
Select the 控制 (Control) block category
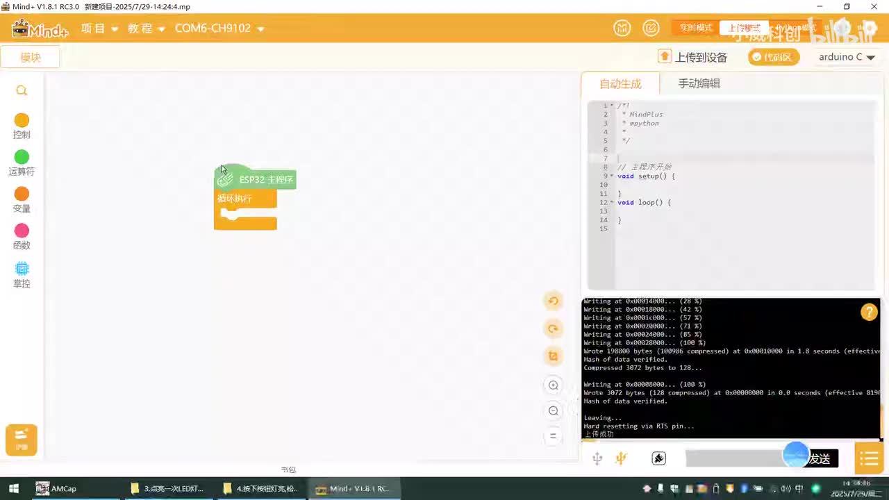pyautogui.click(x=22, y=126)
